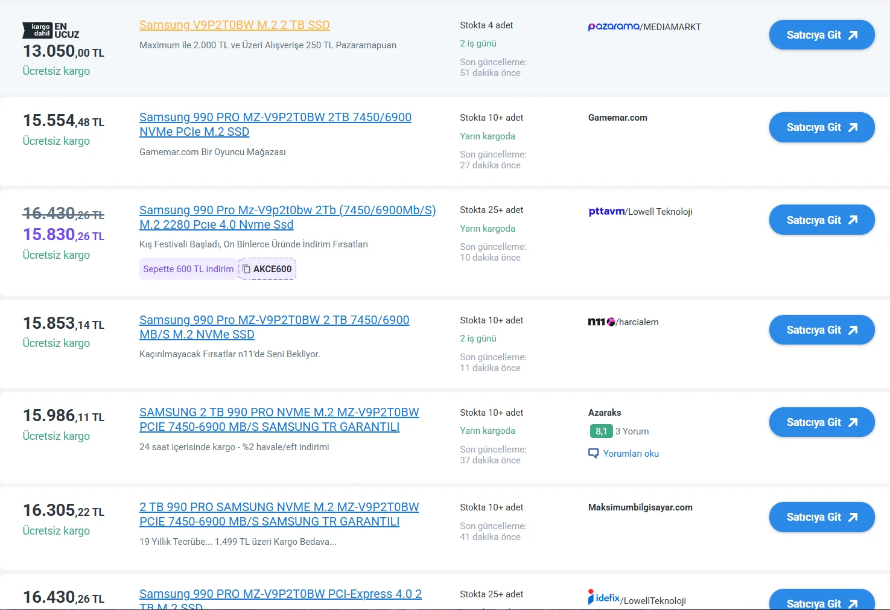Click 'Yarın kargoda' in the Azaraks row

[488, 431]
